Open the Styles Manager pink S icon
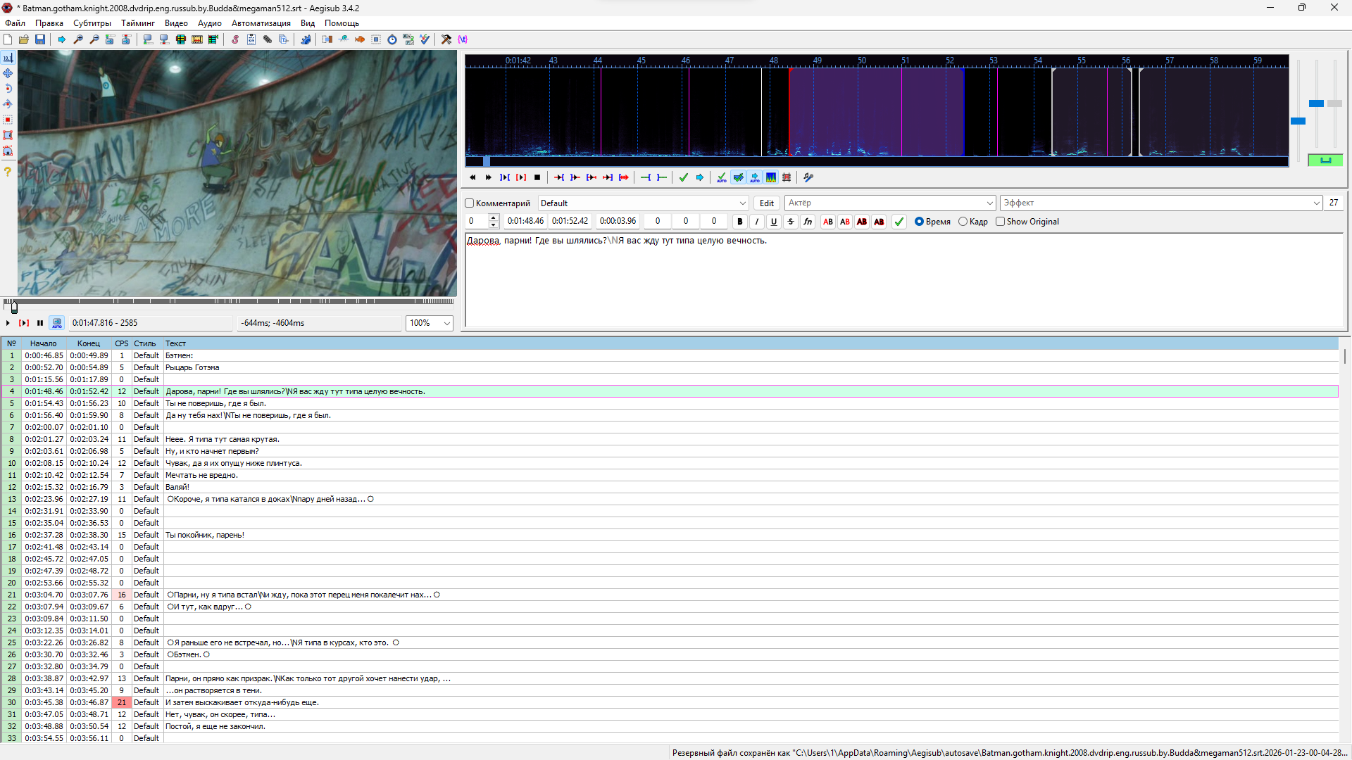The image size is (1352, 760). (235, 39)
